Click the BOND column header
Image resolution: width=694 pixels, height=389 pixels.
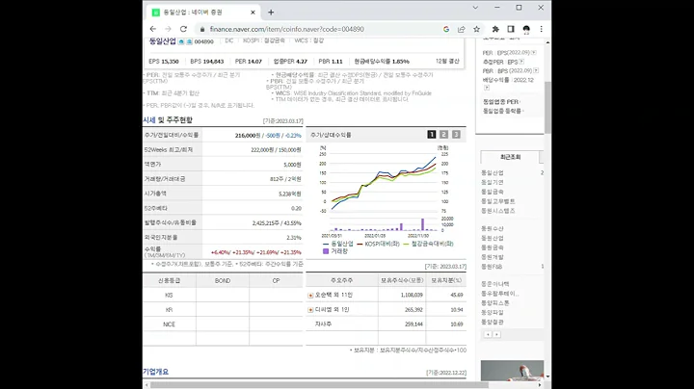click(x=223, y=281)
